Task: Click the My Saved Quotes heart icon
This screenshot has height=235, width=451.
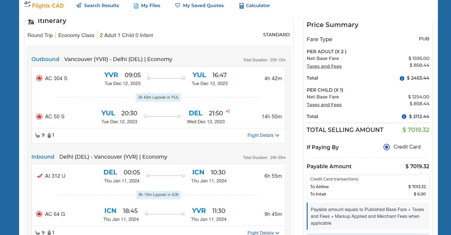Action: coord(178,5)
